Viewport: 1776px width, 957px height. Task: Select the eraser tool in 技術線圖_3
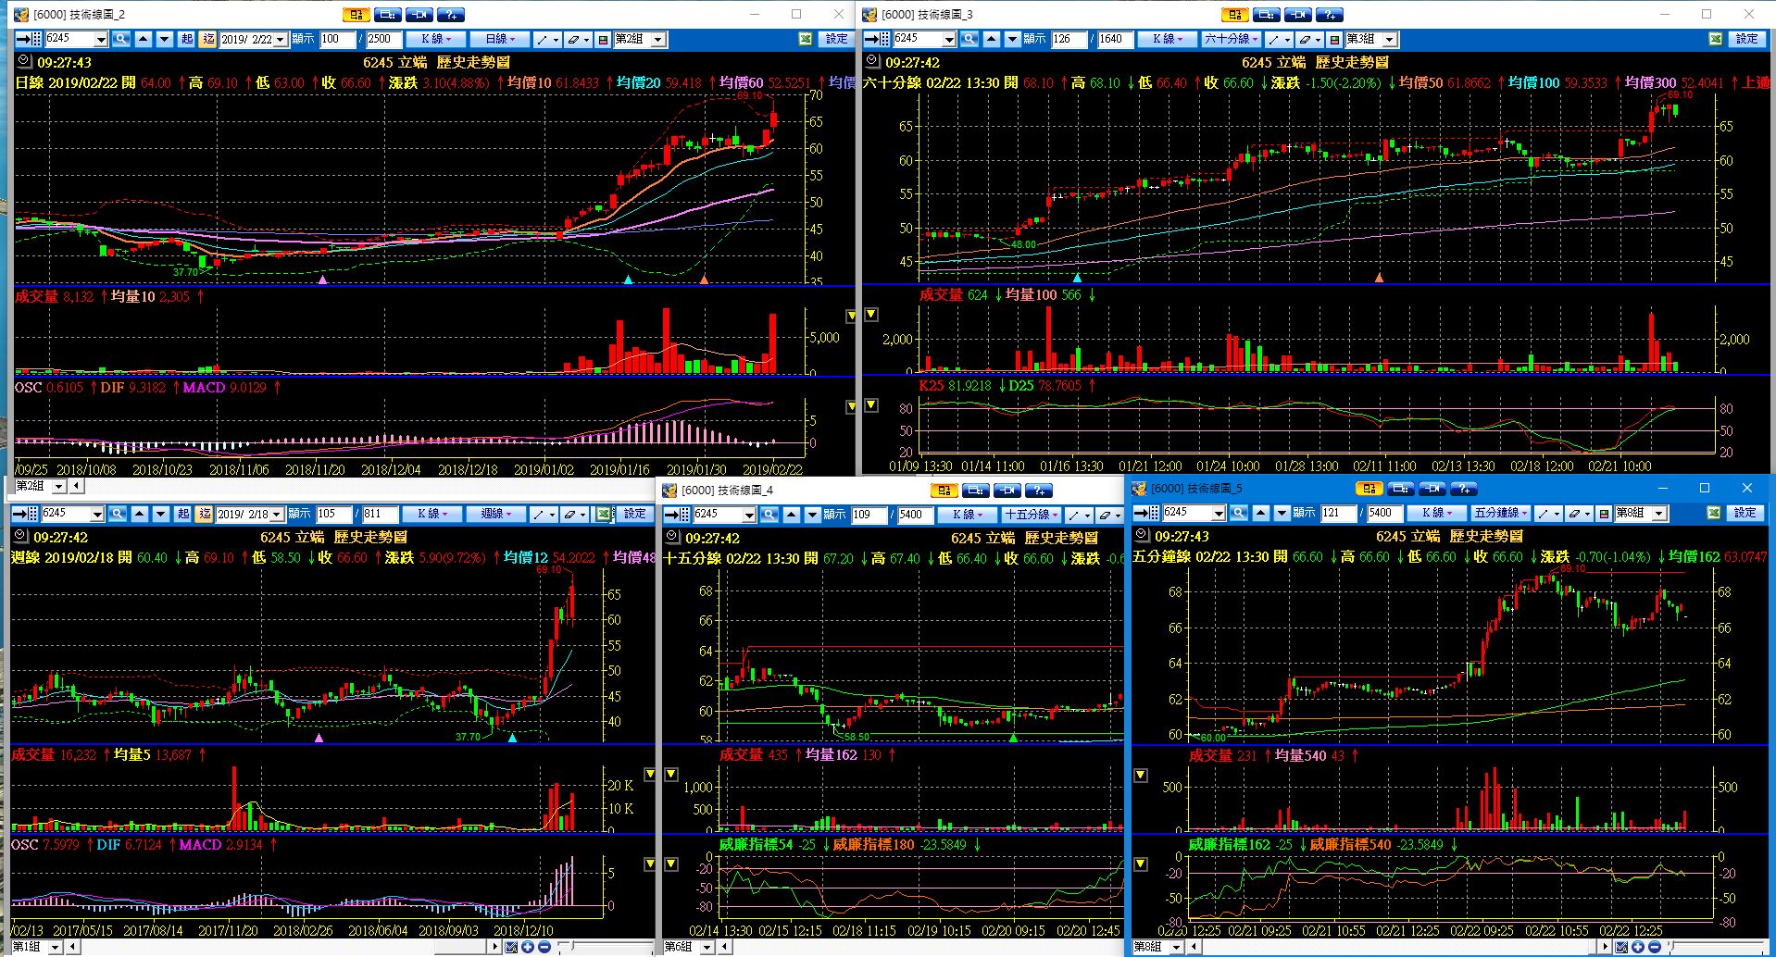point(1309,39)
